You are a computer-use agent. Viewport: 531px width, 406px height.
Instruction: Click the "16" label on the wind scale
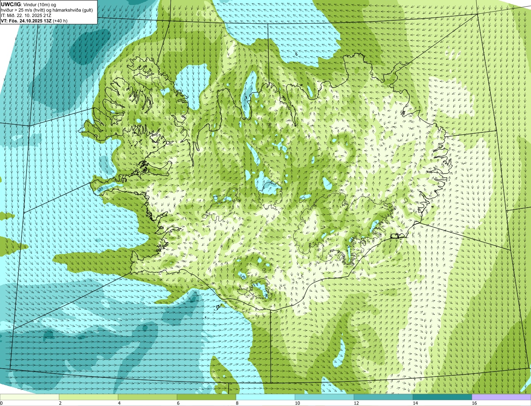pos(474,403)
